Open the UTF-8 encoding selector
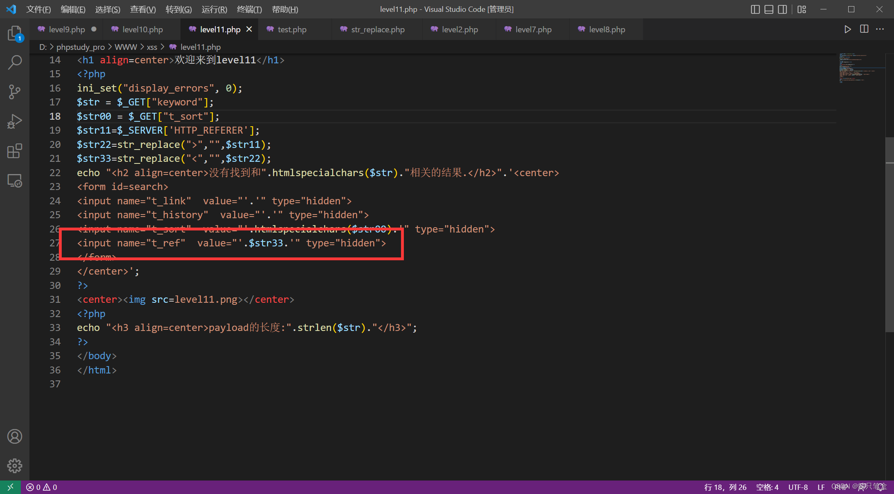This screenshot has width=894, height=494. tap(798, 487)
